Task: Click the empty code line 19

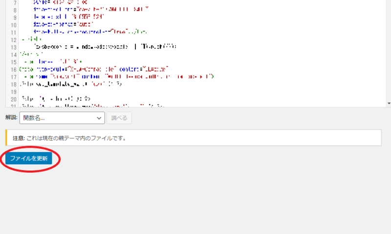Action: pyautogui.click(x=202, y=92)
